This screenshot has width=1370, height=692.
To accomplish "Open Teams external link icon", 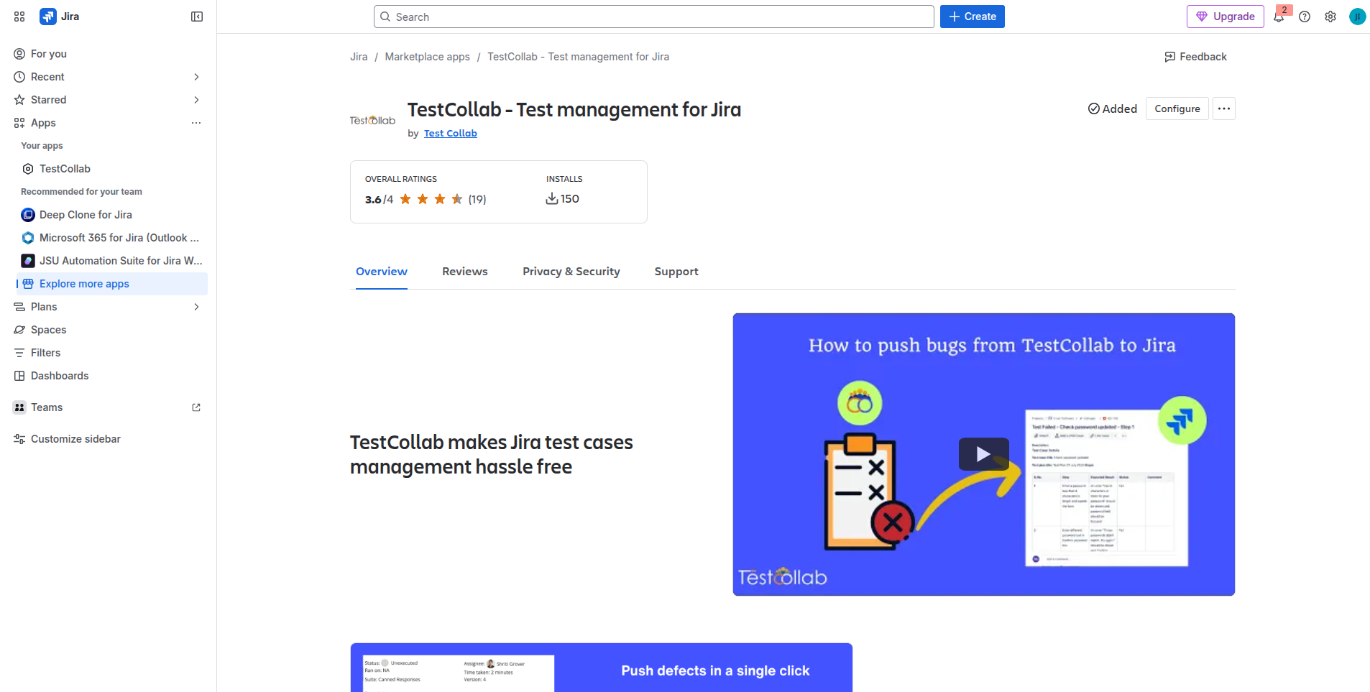I will [x=196, y=407].
